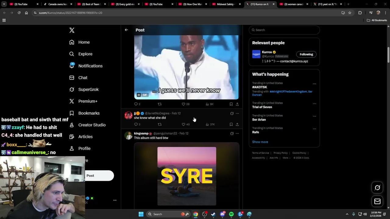Open @JarretNoDegree profile handle
Image resolution: width=390 pixels, height=219 pixels.
(x=157, y=113)
